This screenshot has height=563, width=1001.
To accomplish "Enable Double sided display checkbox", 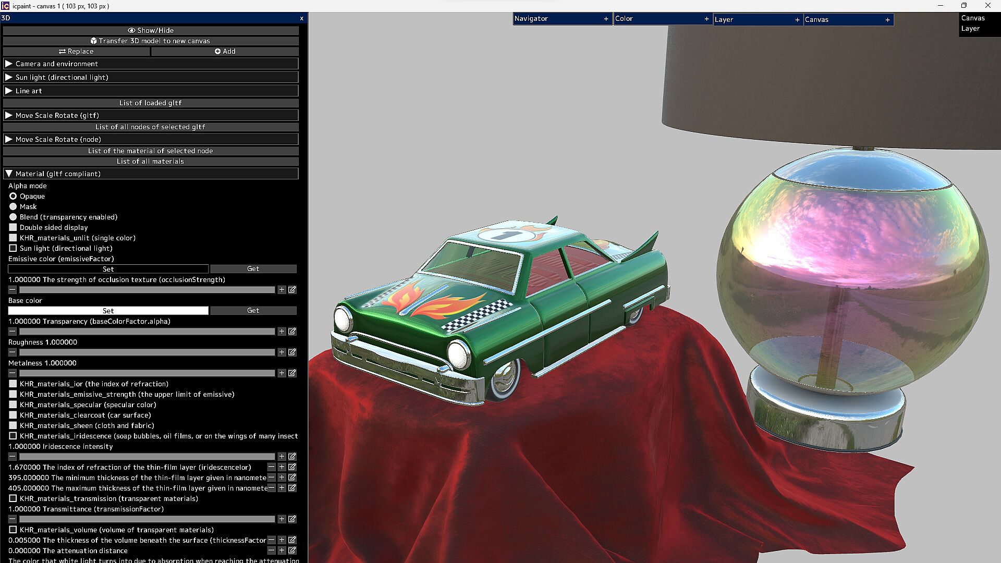I will pos(13,228).
